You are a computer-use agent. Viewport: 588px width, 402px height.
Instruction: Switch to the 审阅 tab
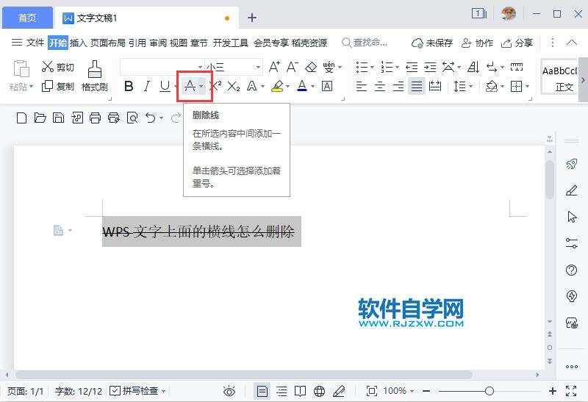(x=158, y=43)
